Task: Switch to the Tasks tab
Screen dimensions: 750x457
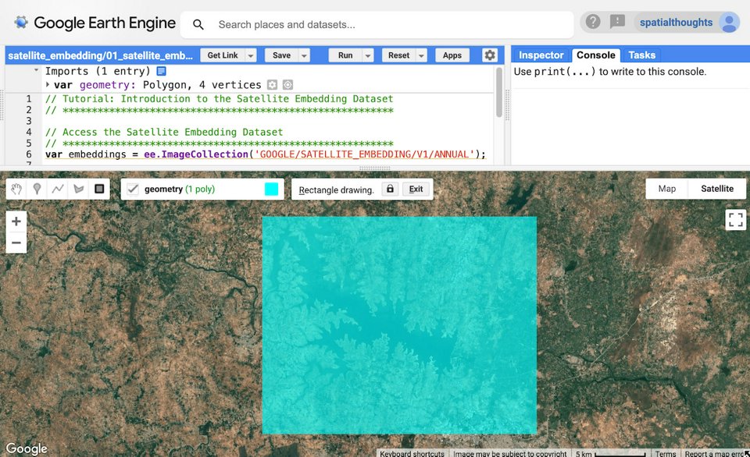Action: click(x=642, y=55)
